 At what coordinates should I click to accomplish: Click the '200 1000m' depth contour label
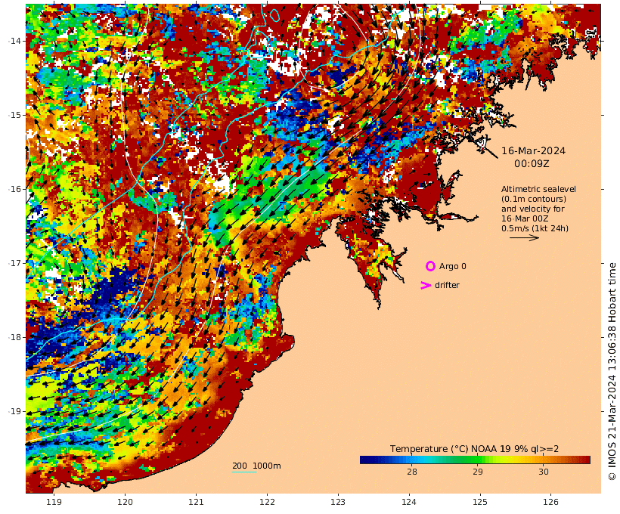[x=256, y=466]
